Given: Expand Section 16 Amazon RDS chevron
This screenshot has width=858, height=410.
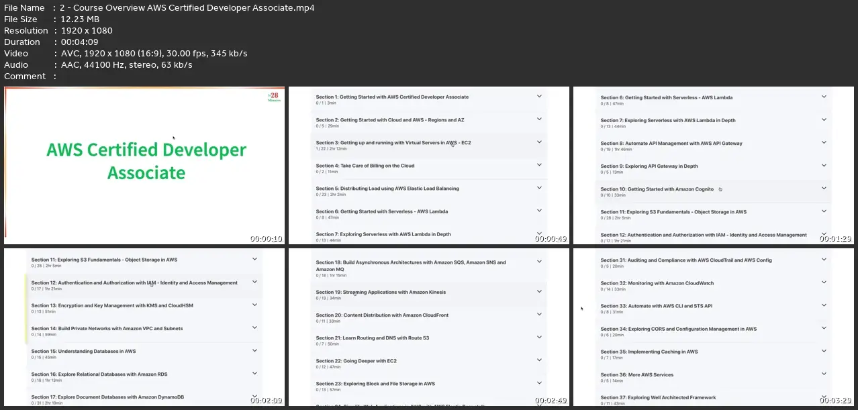Looking at the screenshot, I should click(254, 374).
